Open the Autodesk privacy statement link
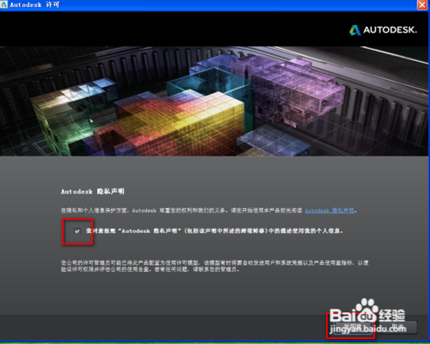The image size is (430, 344). 329,211
